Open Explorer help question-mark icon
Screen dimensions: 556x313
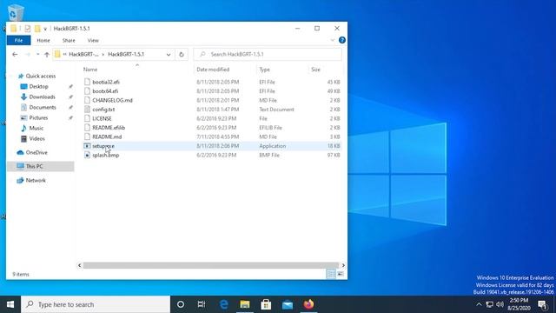tap(341, 40)
